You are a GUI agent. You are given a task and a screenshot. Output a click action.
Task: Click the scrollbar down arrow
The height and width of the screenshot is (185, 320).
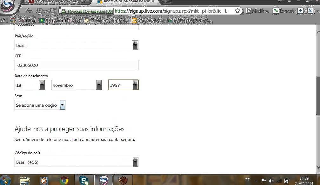(x=318, y=167)
